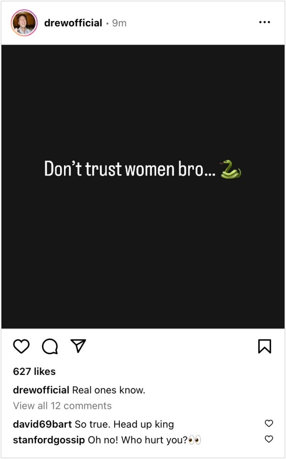The width and height of the screenshot is (286, 459).
Task: Like david69bart's comment
Action: [269, 423]
